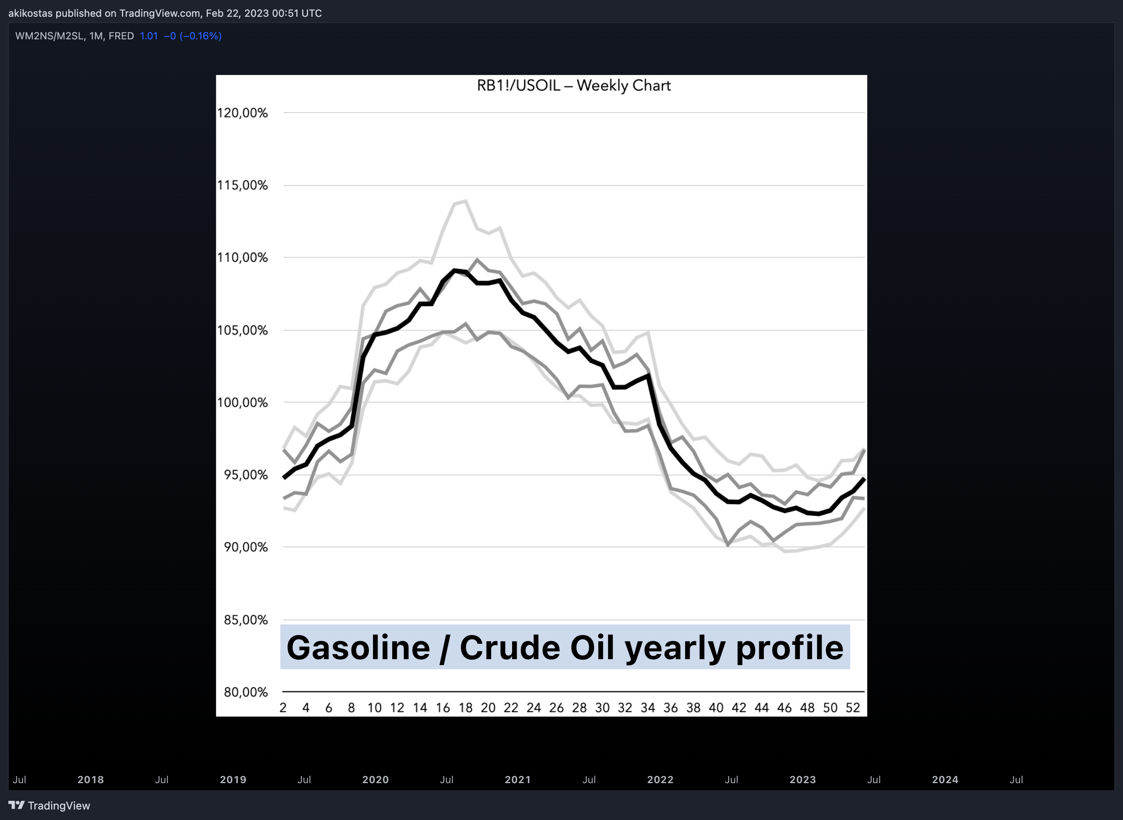The width and height of the screenshot is (1123, 820).
Task: Click the 2018 time axis label
Action: coord(91,779)
